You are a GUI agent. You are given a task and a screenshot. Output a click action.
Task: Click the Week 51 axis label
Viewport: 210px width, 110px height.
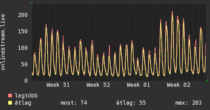pyautogui.click(x=58, y=85)
